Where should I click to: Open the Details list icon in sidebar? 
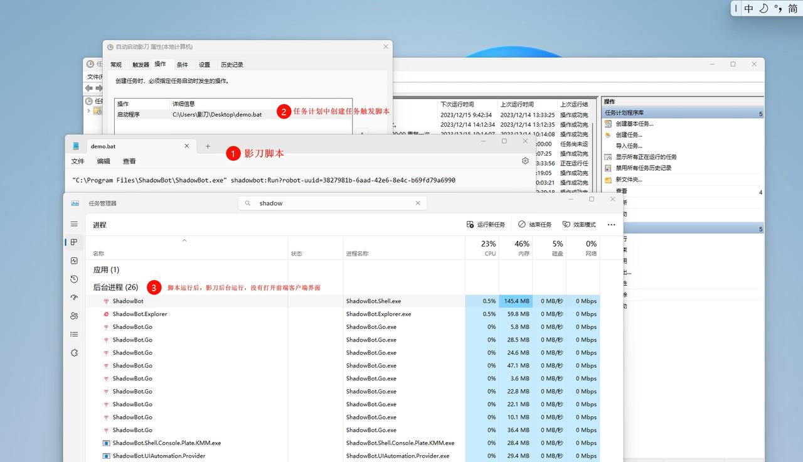[74, 334]
